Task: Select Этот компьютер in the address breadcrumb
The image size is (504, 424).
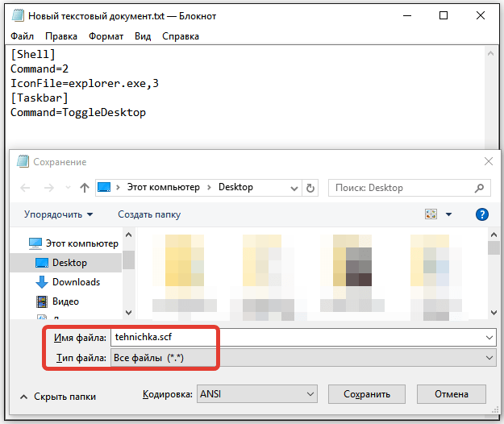Action: [163, 187]
